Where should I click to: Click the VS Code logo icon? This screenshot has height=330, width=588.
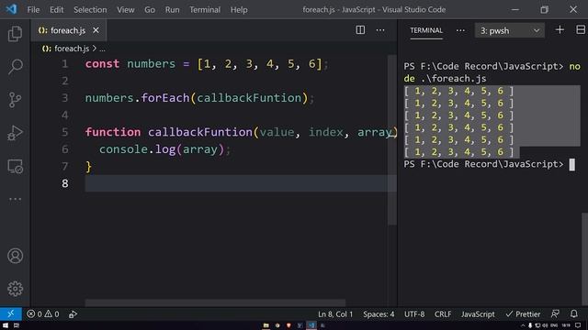point(11,9)
